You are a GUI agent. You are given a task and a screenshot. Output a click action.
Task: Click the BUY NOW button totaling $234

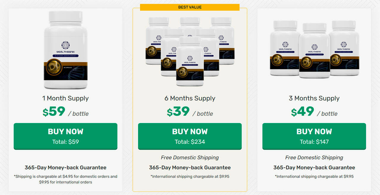190,136
